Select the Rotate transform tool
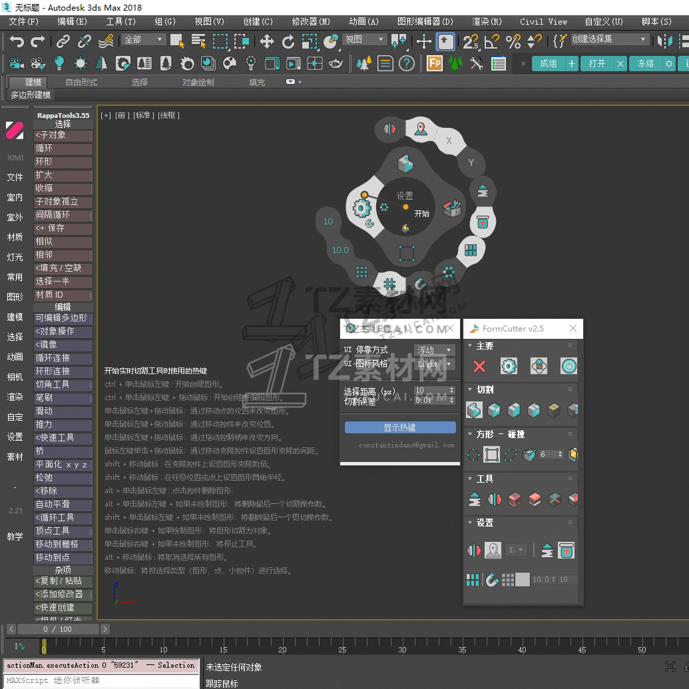Image resolution: width=689 pixels, height=689 pixels. coord(288,42)
